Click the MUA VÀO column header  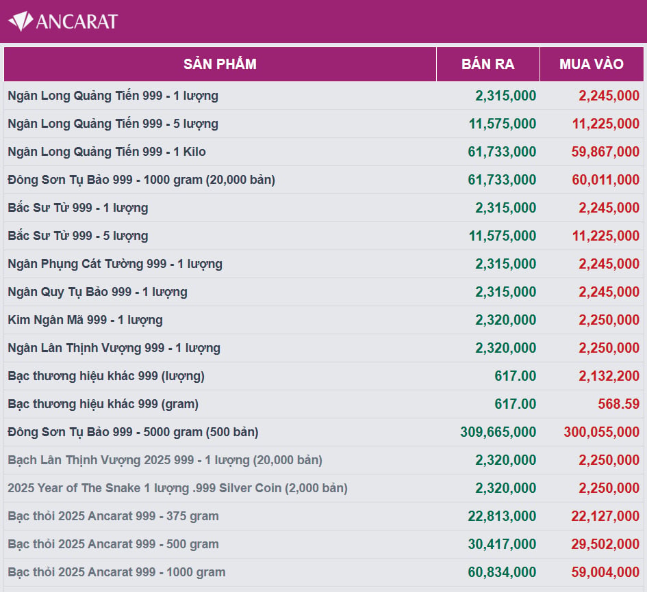(x=592, y=64)
